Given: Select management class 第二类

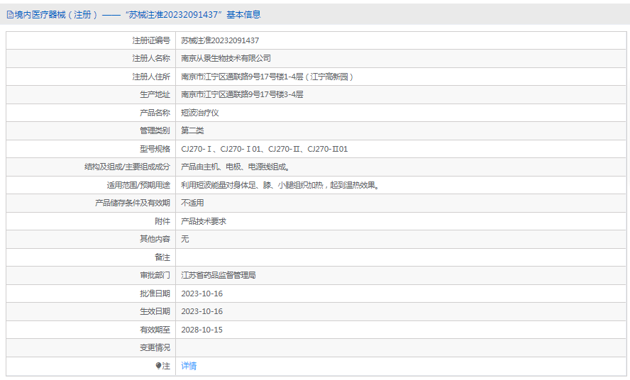Looking at the screenshot, I should (x=192, y=130).
